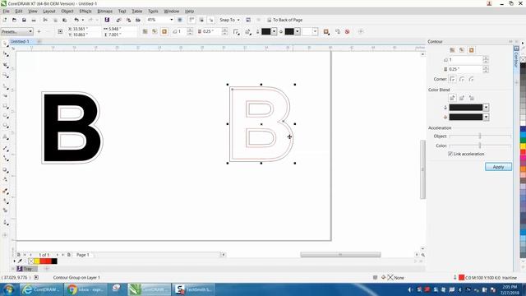Screen dimensions: 526x296
Task: Open Internet Explorer from the taskbar
Action: click(41, 289)
